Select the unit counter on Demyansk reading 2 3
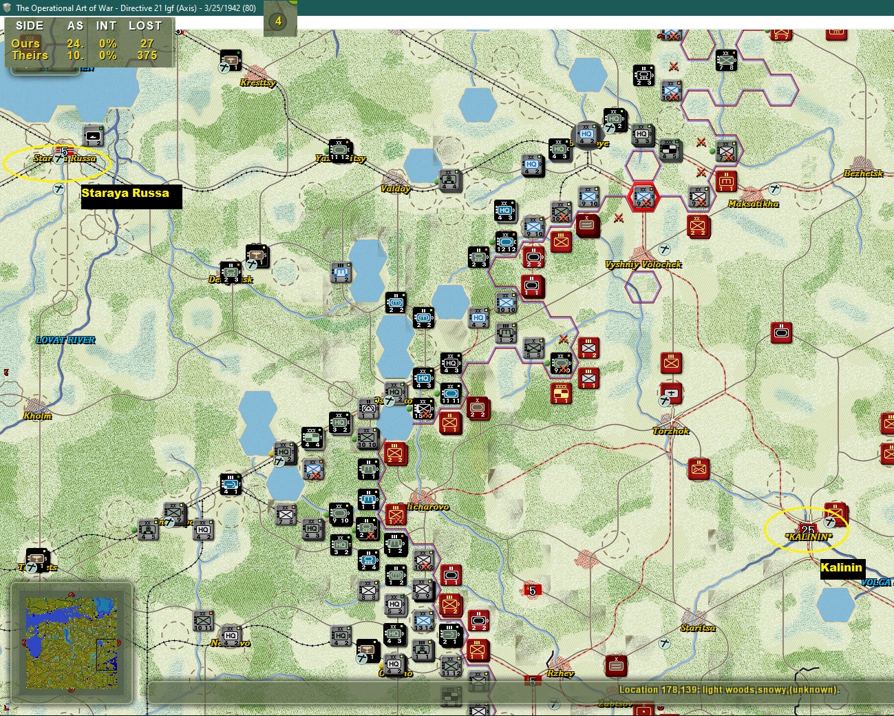This screenshot has height=716, width=894. [x=231, y=272]
